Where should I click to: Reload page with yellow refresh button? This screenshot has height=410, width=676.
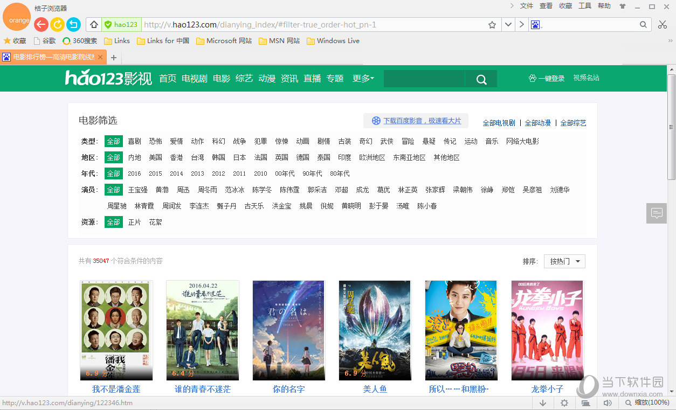[57, 24]
